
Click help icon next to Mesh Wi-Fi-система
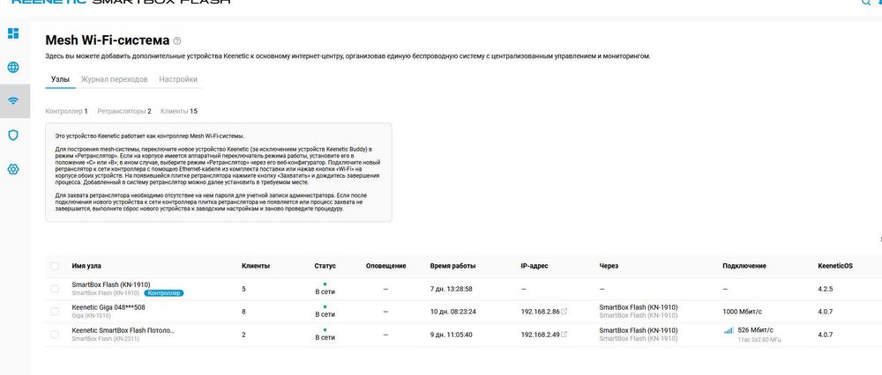tap(177, 40)
